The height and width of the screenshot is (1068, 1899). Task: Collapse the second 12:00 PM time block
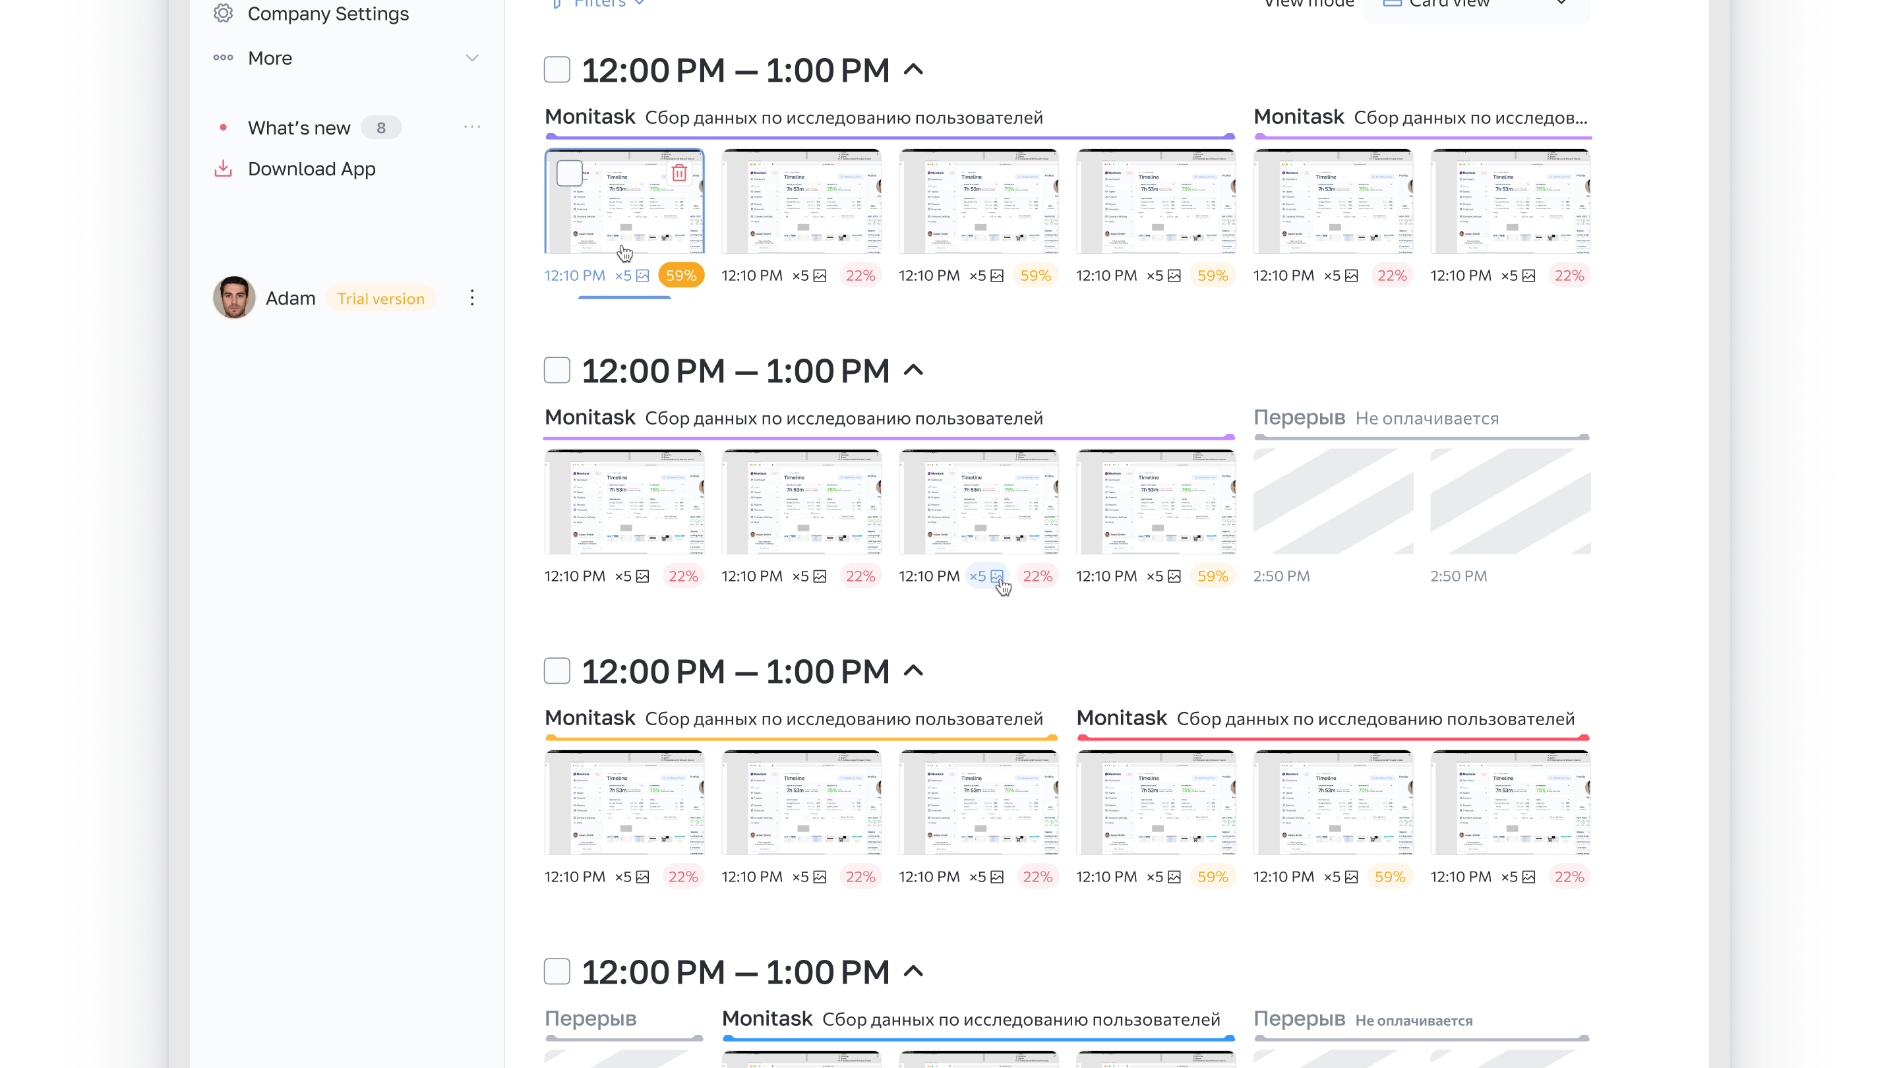(x=913, y=370)
